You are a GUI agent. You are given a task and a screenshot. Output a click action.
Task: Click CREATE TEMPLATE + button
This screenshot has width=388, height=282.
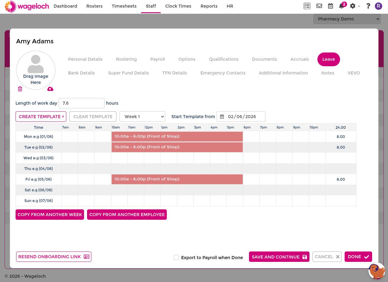click(41, 117)
